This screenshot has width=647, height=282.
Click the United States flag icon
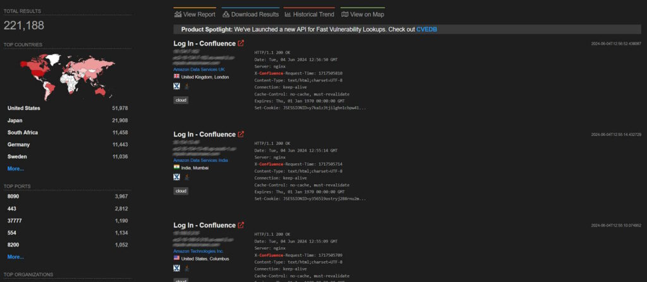coord(177,258)
